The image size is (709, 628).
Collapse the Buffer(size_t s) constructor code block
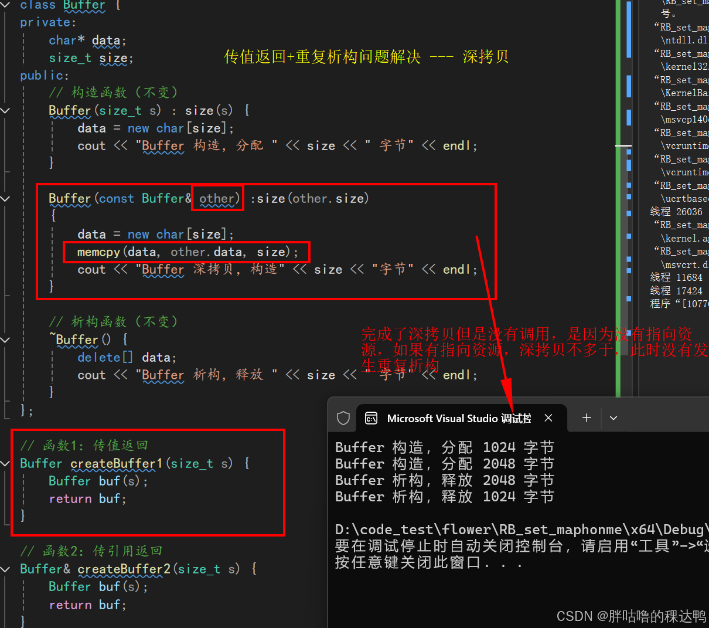click(x=6, y=110)
